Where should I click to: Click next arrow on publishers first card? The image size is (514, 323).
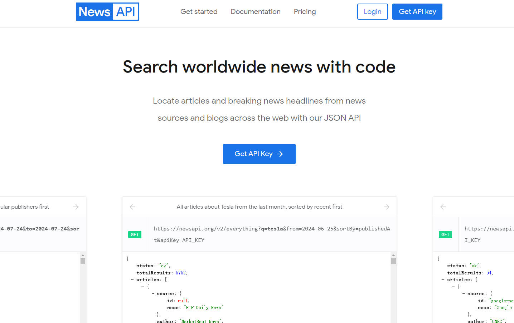coord(76,207)
